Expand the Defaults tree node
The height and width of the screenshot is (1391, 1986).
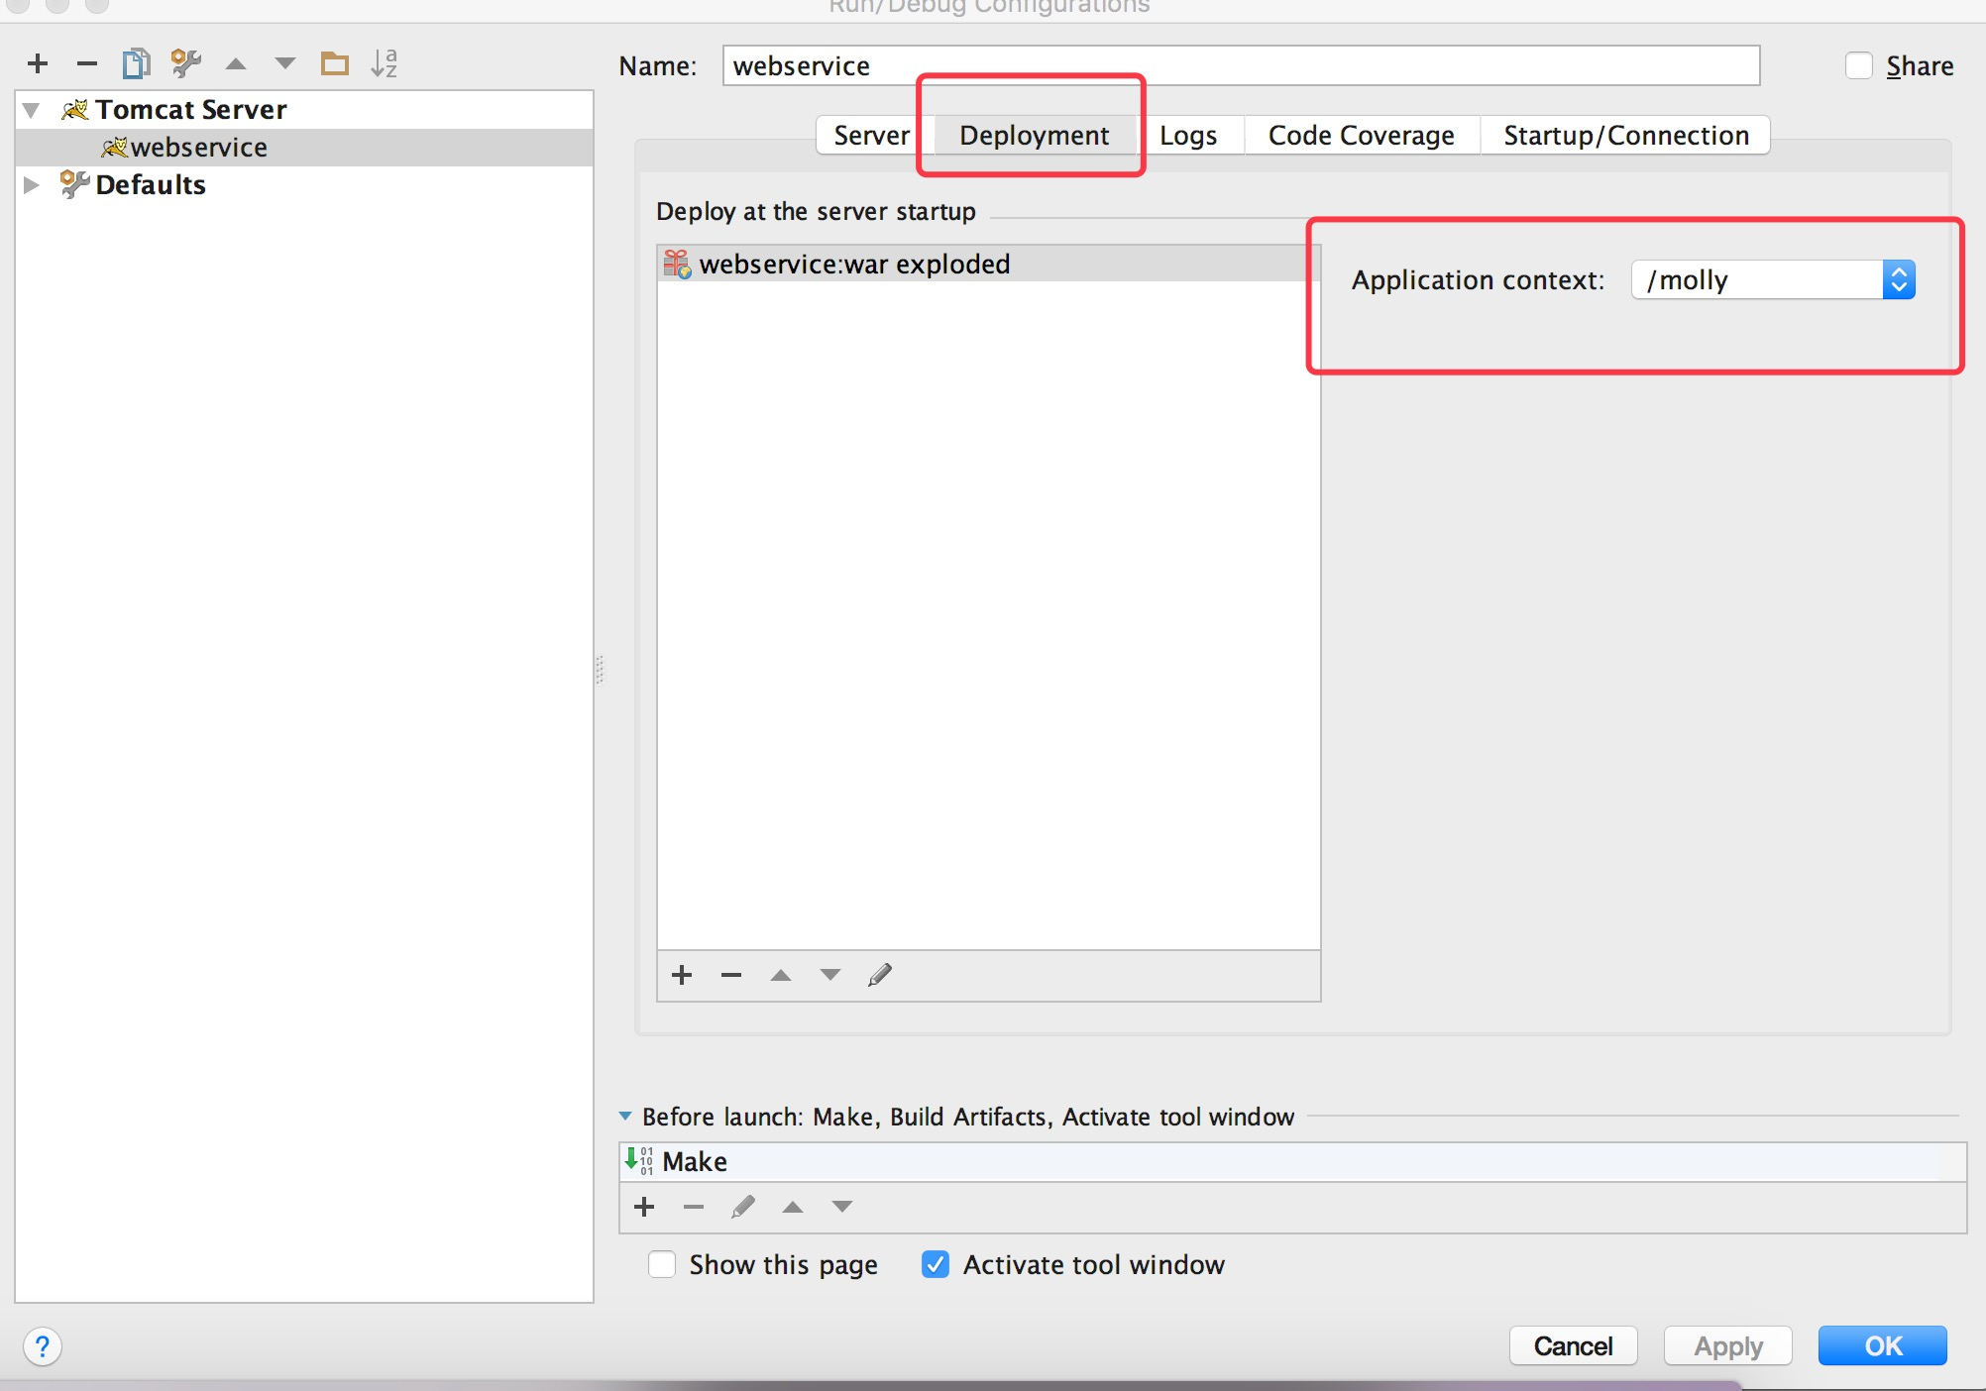tap(32, 184)
